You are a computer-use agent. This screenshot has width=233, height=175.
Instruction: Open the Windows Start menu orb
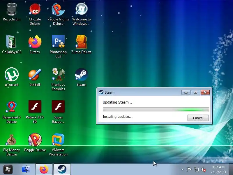(8, 169)
